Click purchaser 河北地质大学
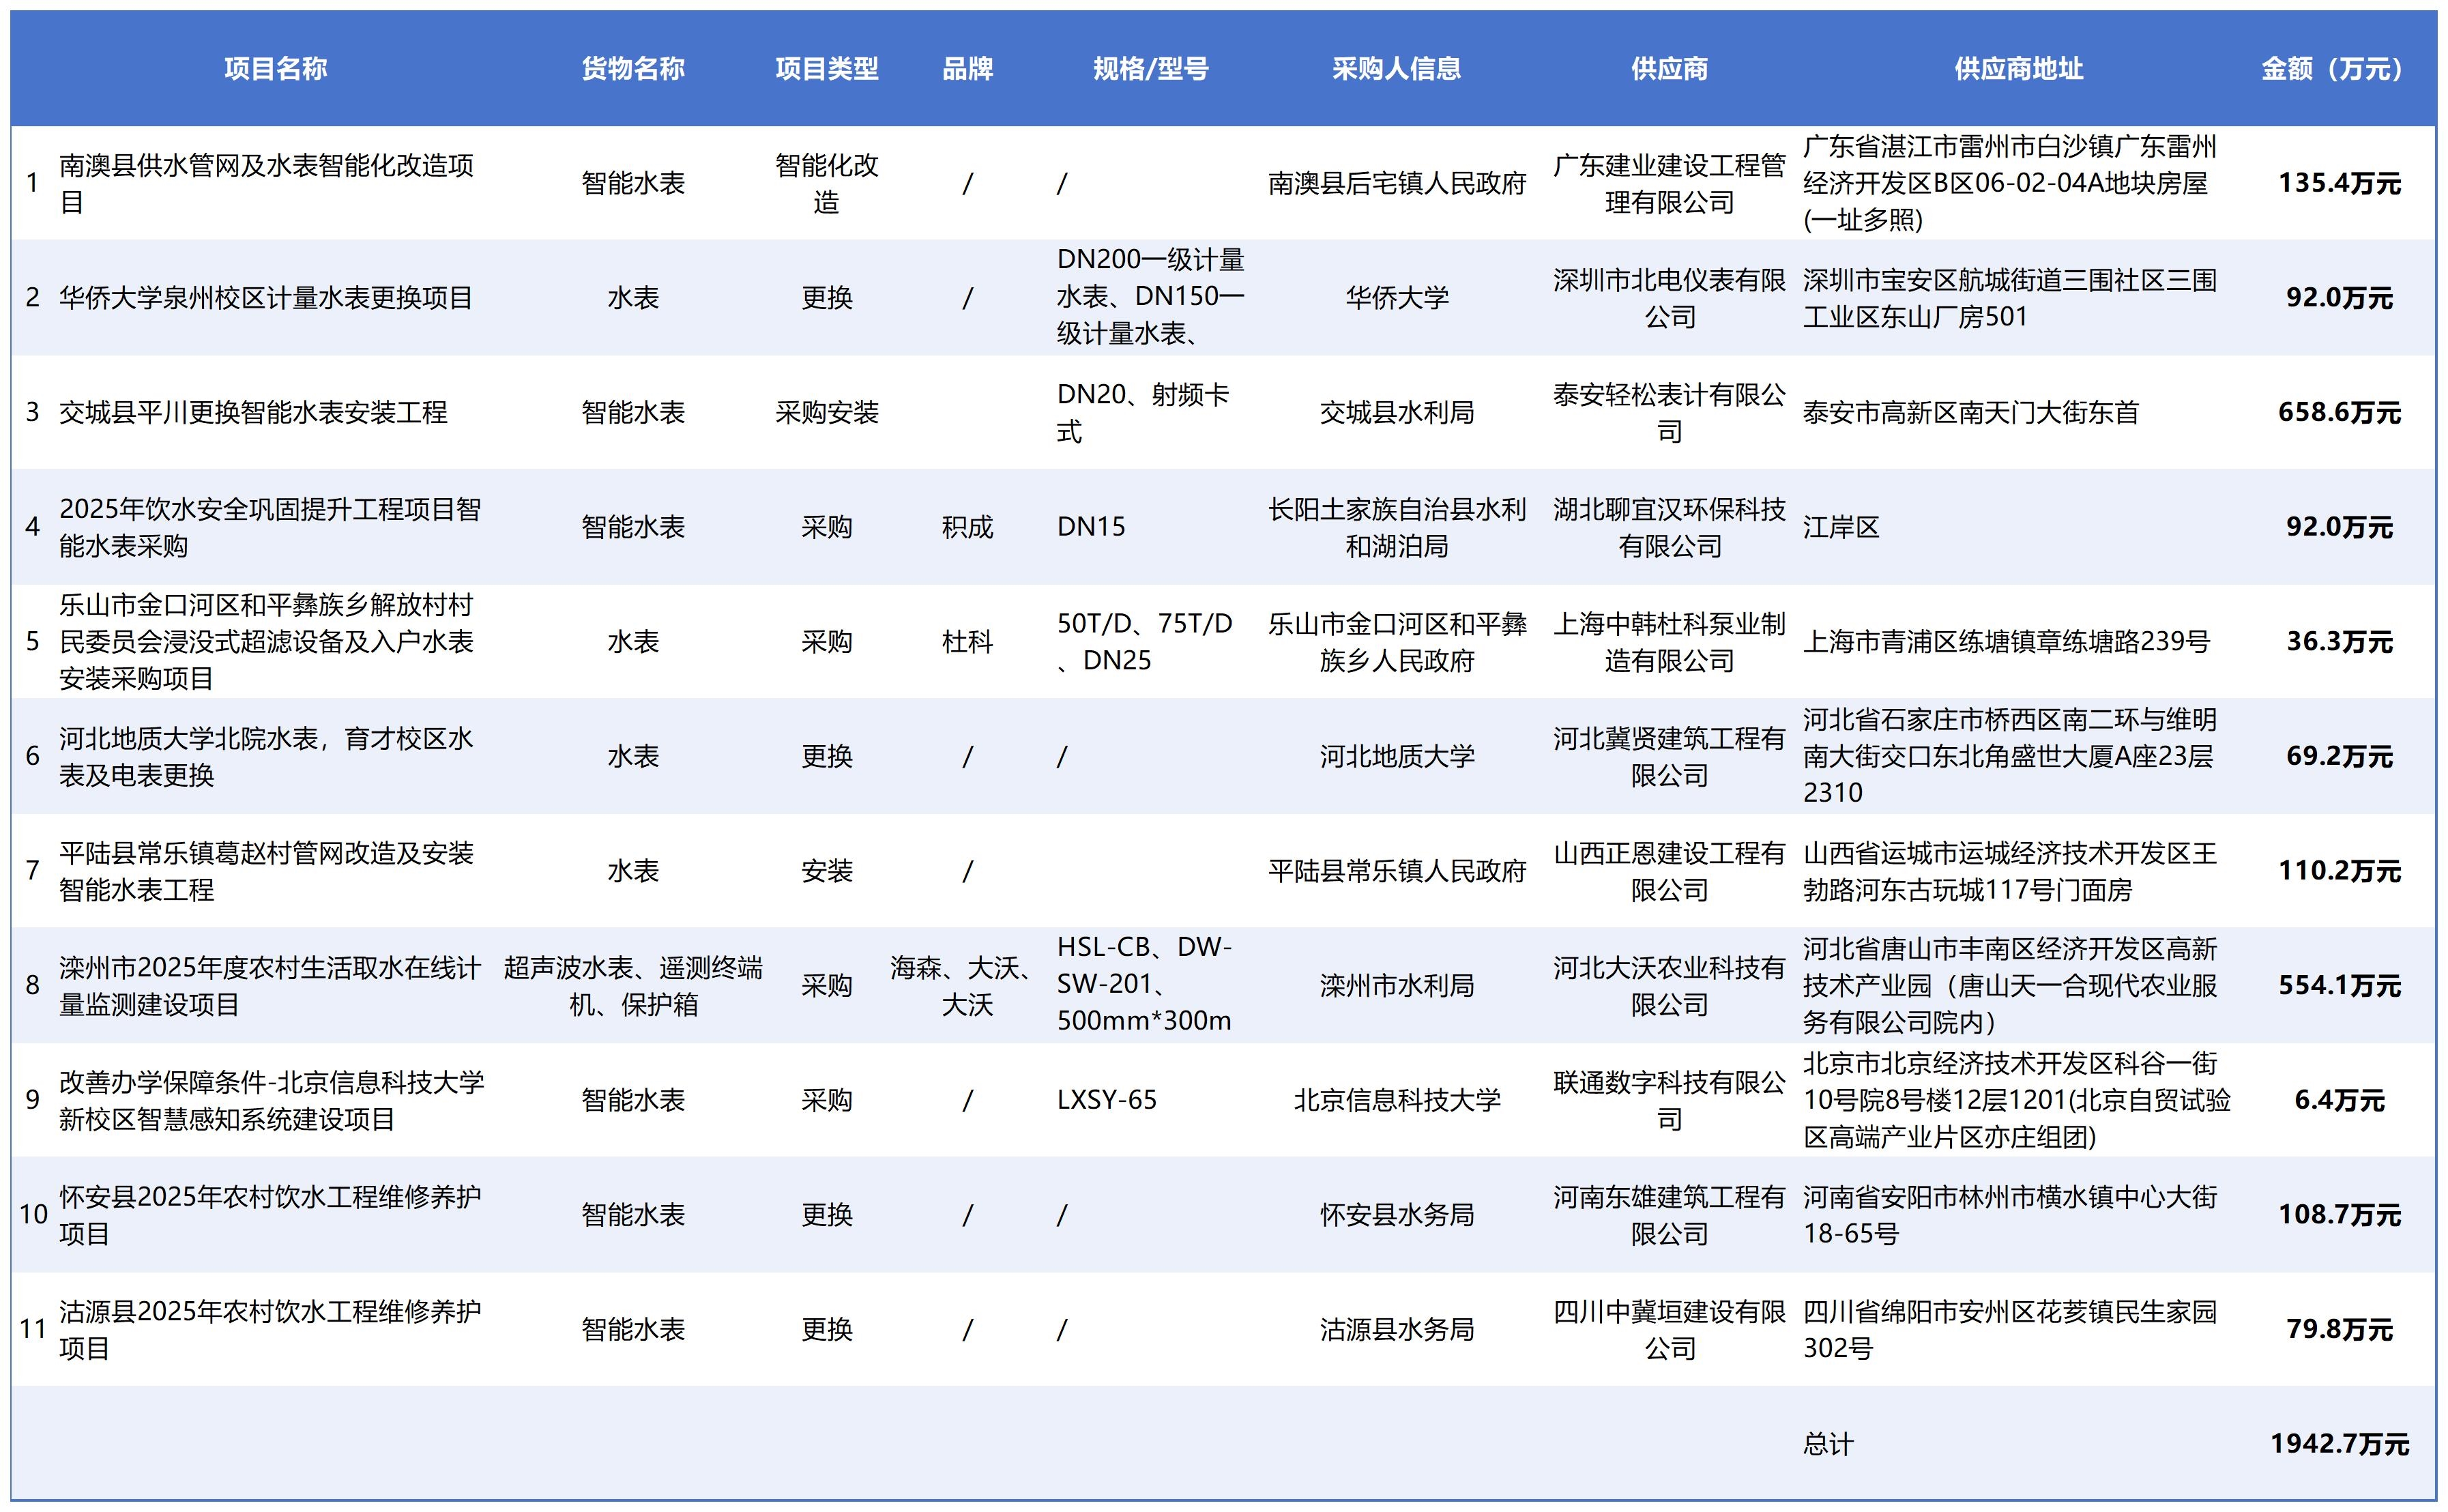Screen dimensions: 2448x1512 click(1397, 756)
